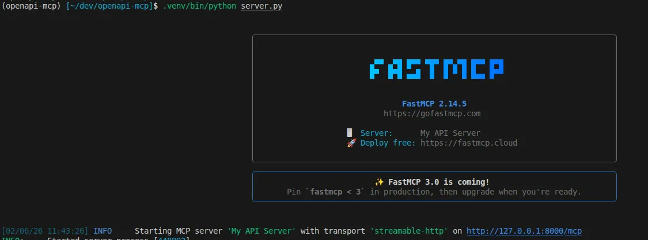Click the [~/dev/openapi-mcp] path in prompt
Image resolution: width=648 pixels, height=240 pixels.
point(109,6)
